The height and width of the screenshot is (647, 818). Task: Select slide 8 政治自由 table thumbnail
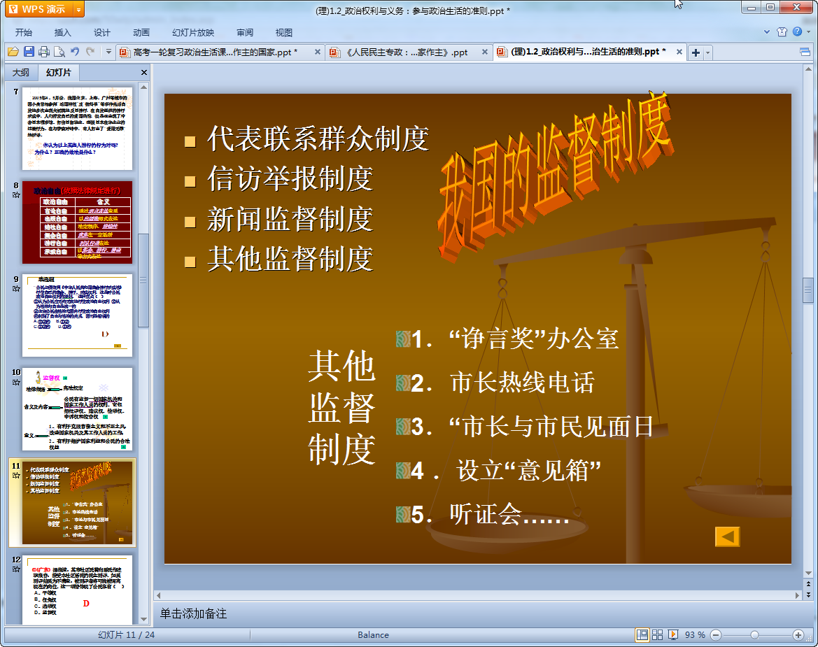[77, 222]
